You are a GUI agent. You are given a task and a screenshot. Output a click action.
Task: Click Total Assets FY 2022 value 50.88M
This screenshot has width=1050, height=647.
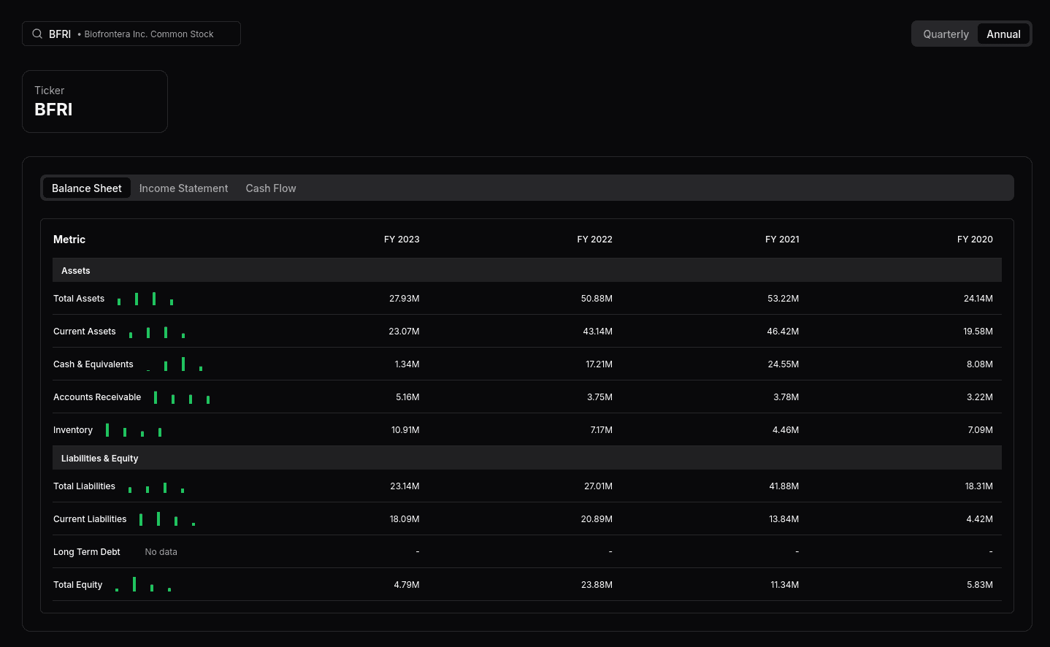(597, 299)
